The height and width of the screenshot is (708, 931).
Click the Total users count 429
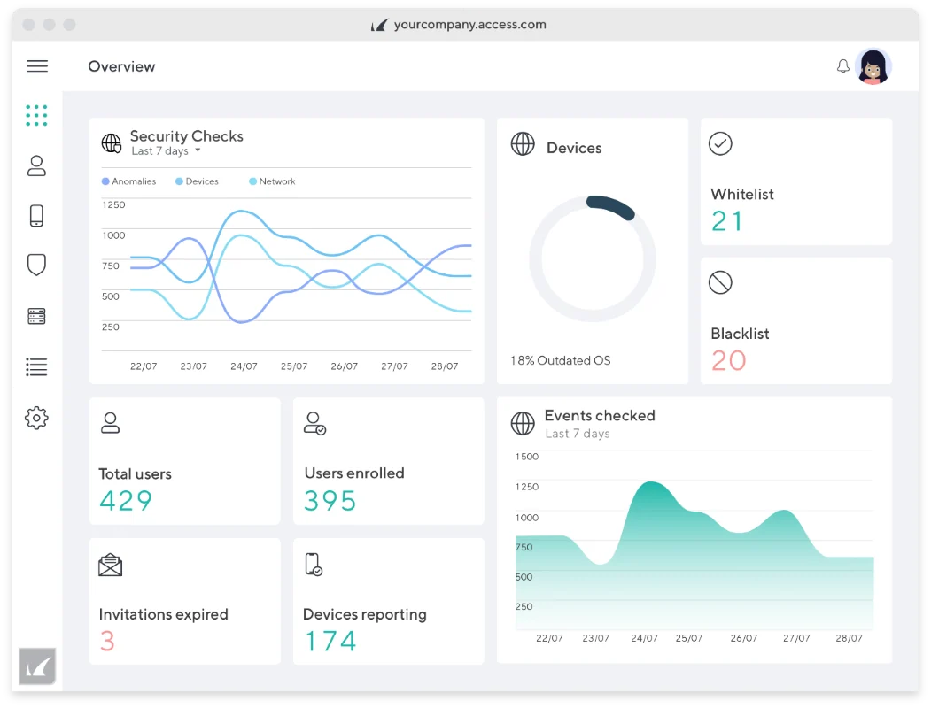pyautogui.click(x=126, y=501)
